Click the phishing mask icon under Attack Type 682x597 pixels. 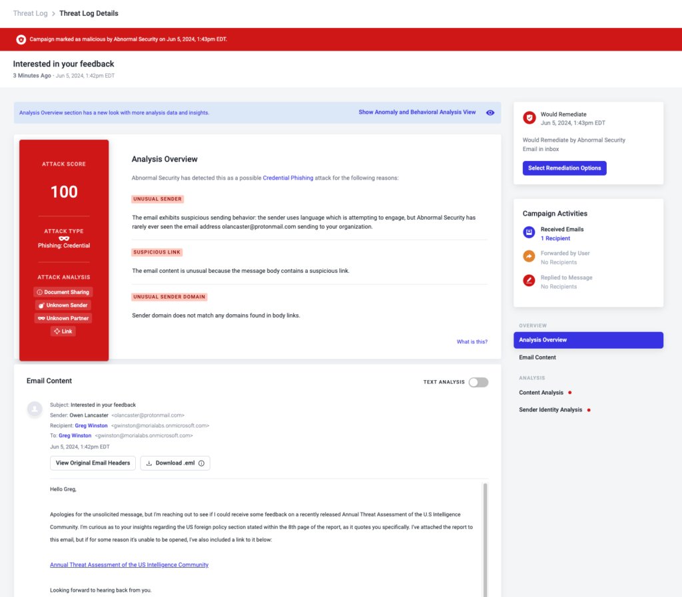64,238
